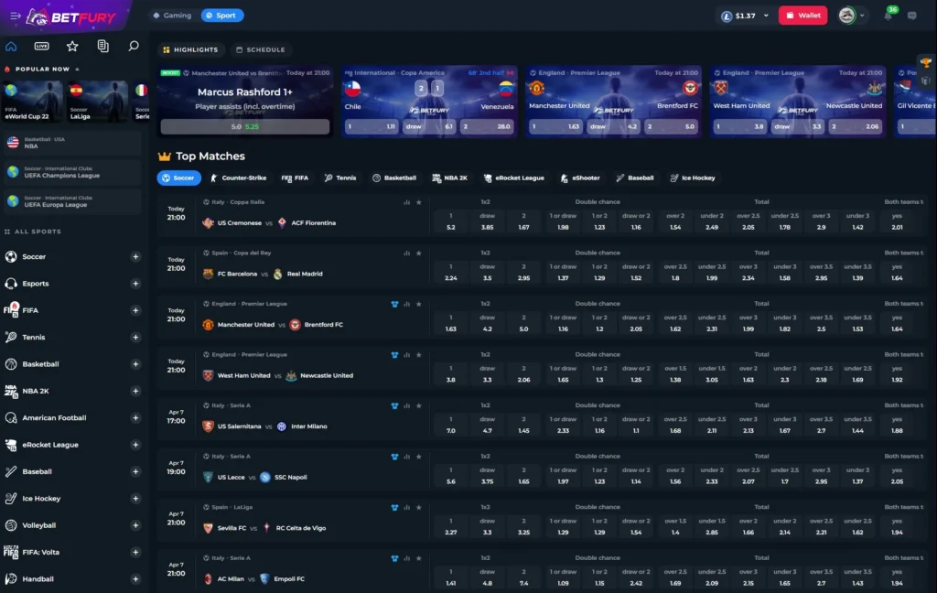
Task: Expand the Esports category
Action: point(135,284)
